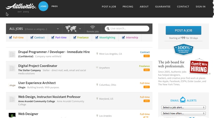214x118 pixels.
Task: Click The Stelter Company name
Action: coord(30,70)
